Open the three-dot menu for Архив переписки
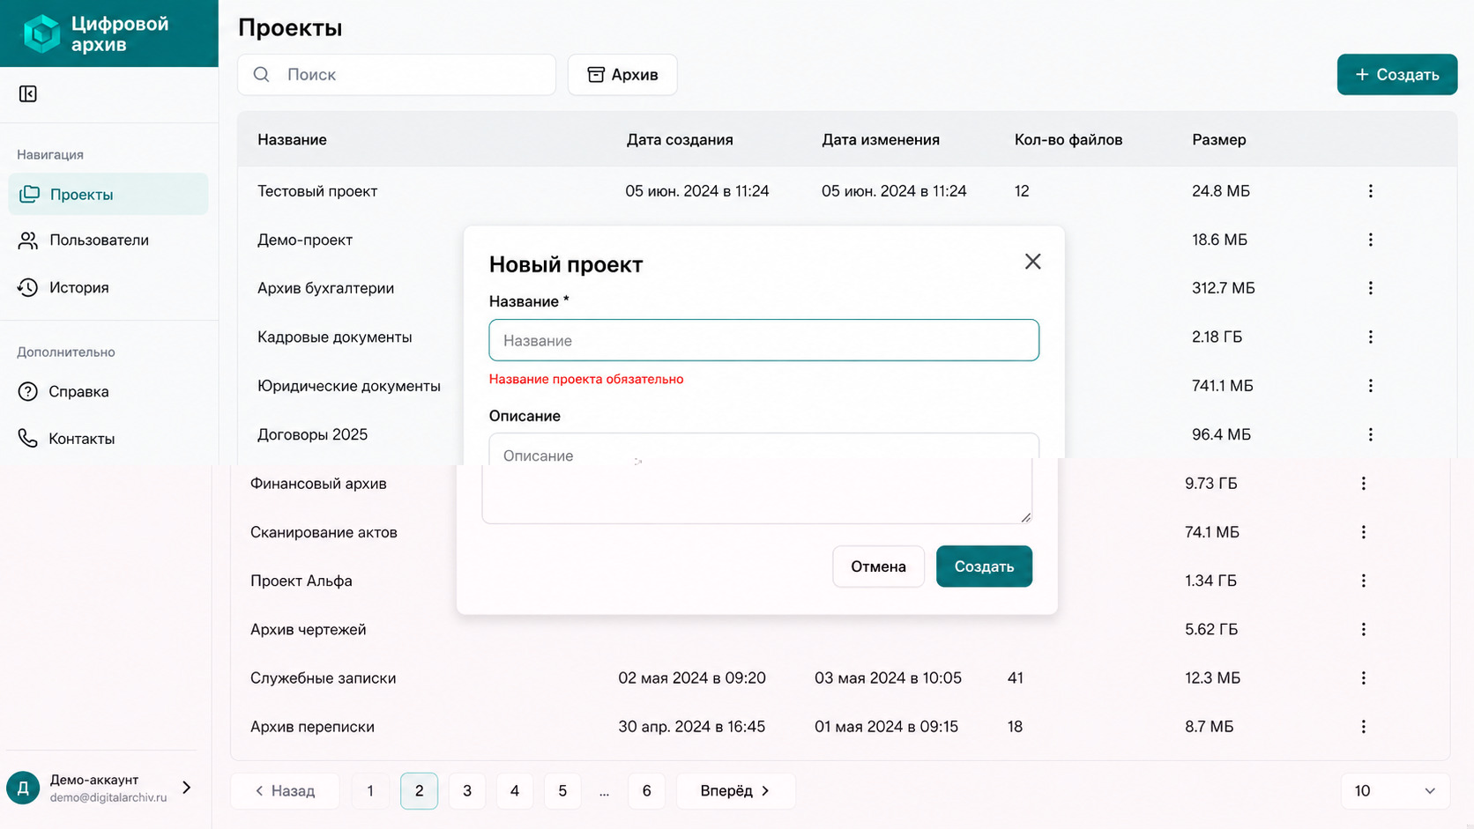This screenshot has width=1474, height=829. (1363, 727)
